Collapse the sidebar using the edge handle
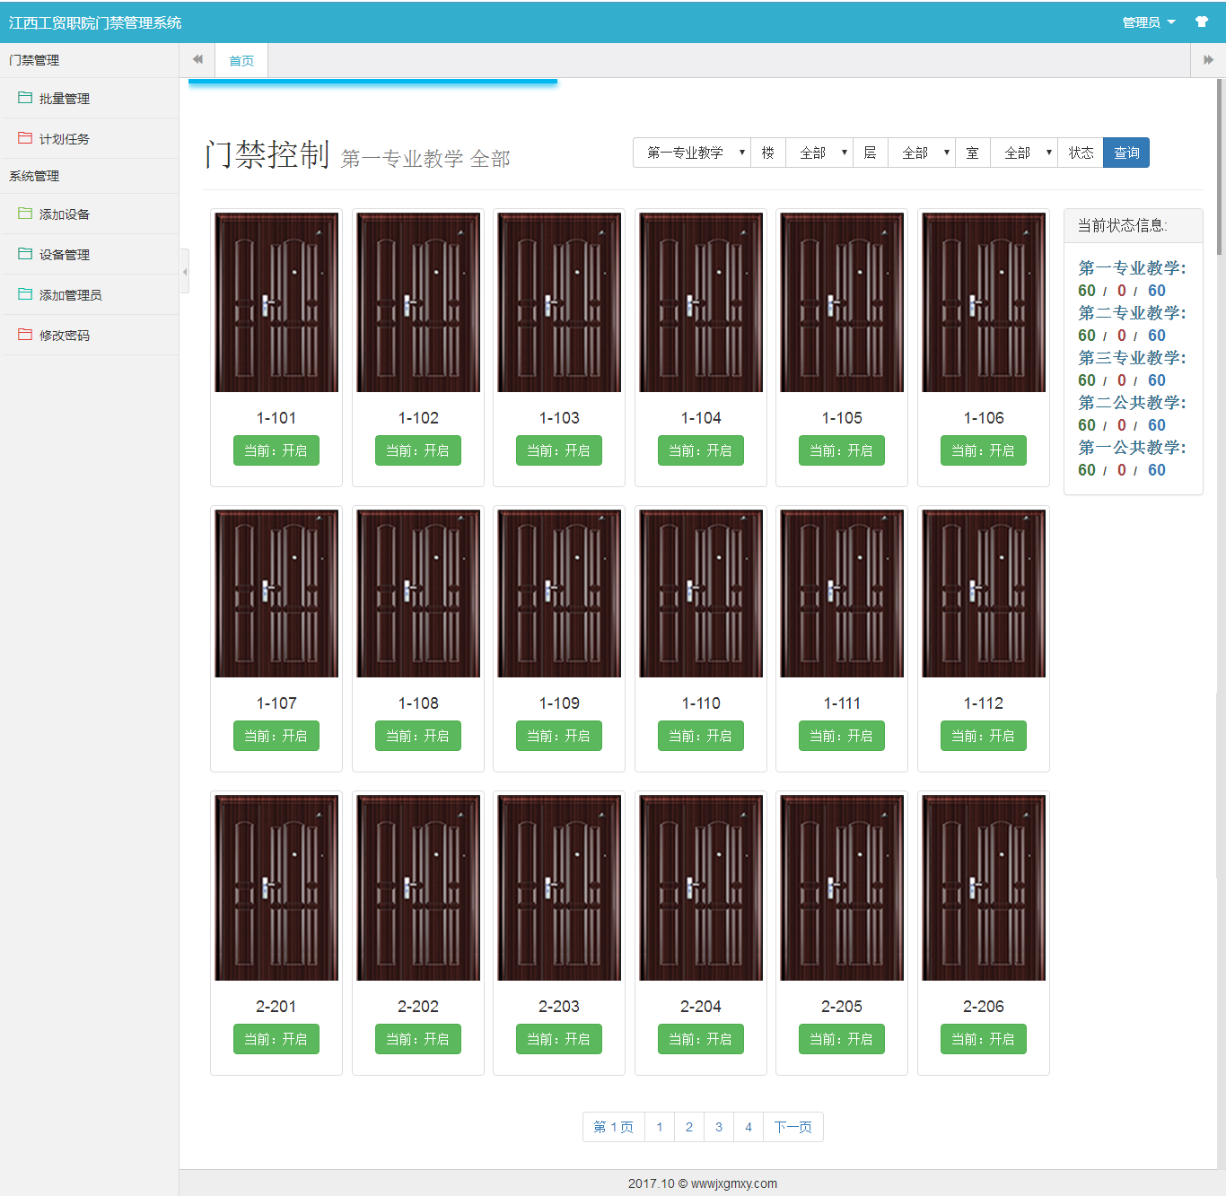Image resolution: width=1226 pixels, height=1196 pixels. tap(184, 271)
